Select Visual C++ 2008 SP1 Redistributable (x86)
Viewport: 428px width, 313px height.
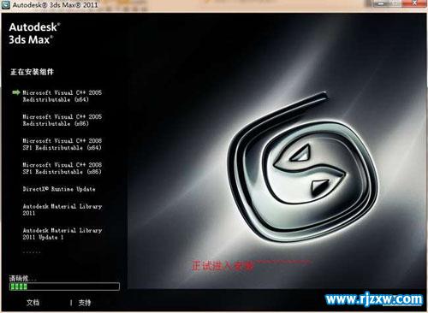pyautogui.click(x=62, y=168)
